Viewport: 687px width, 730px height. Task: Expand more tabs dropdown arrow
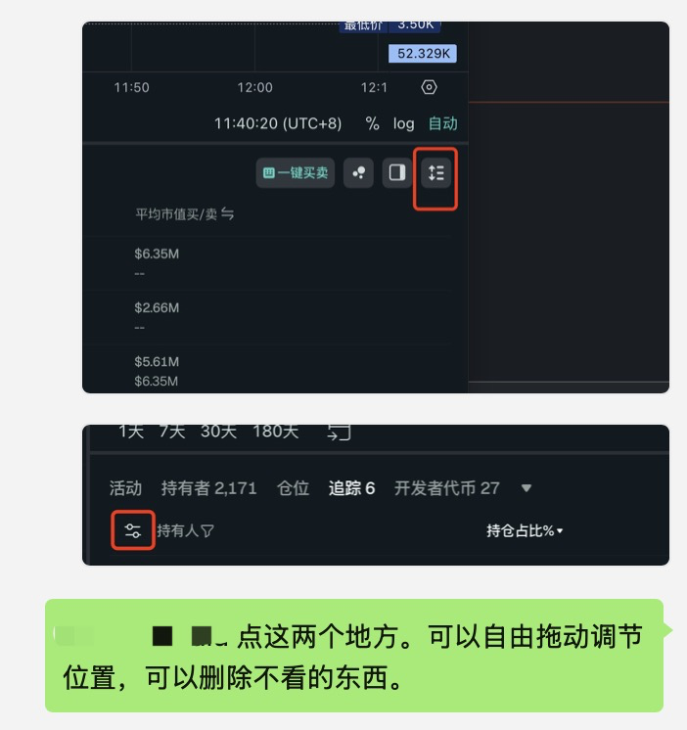click(x=526, y=488)
